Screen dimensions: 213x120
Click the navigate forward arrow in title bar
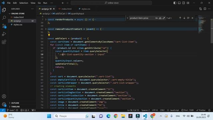[67, 3]
